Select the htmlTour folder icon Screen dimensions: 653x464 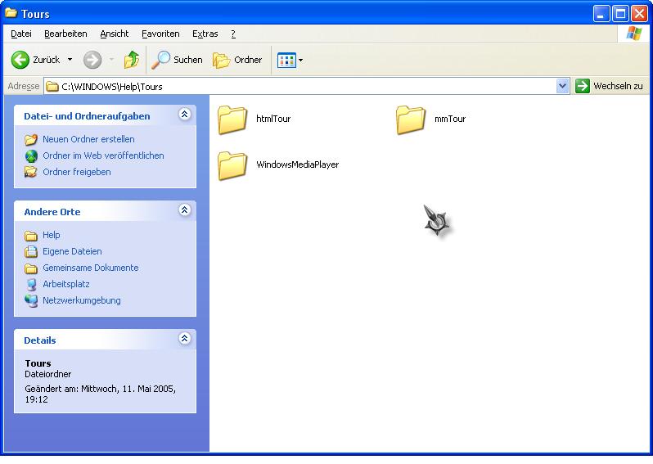(233, 119)
